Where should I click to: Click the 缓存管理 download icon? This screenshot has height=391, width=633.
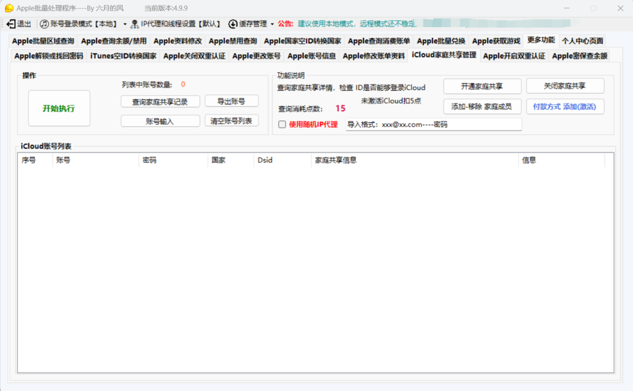click(232, 24)
